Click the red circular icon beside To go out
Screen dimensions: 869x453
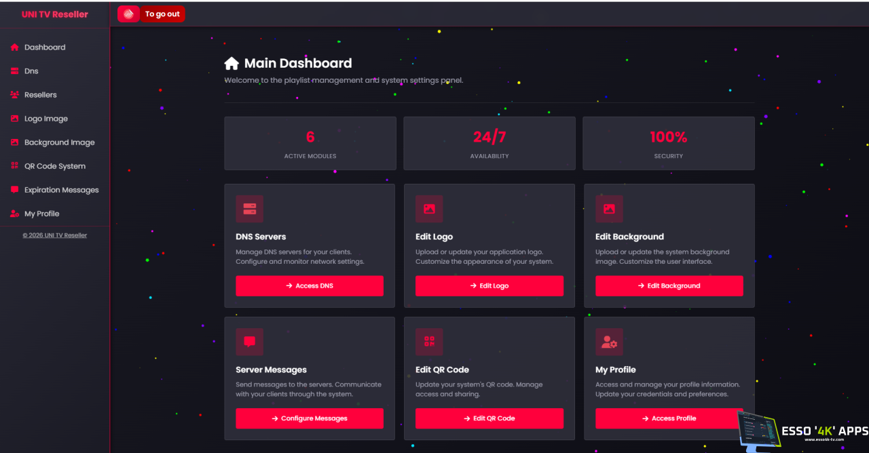coord(128,14)
